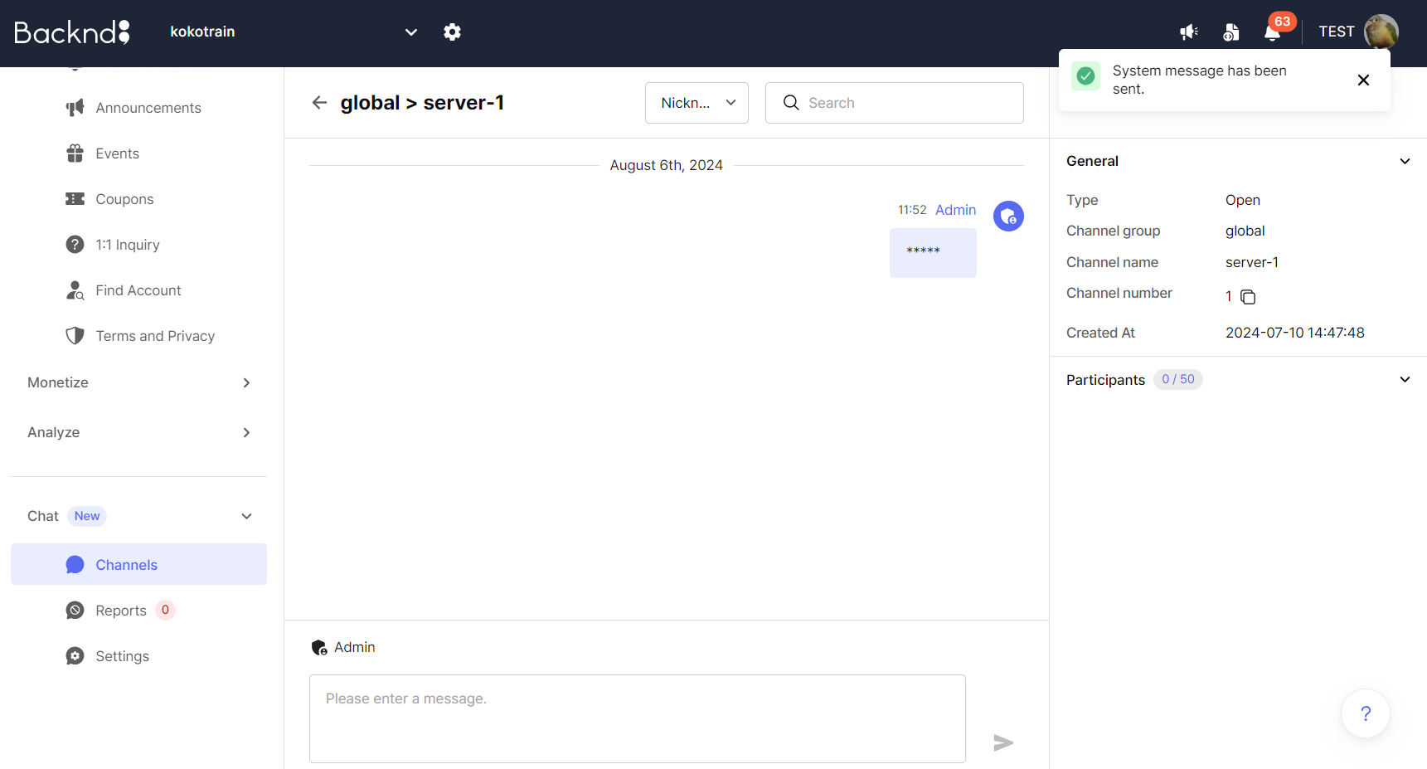The width and height of the screenshot is (1427, 769).
Task: Click the Search input field
Action: (x=894, y=103)
